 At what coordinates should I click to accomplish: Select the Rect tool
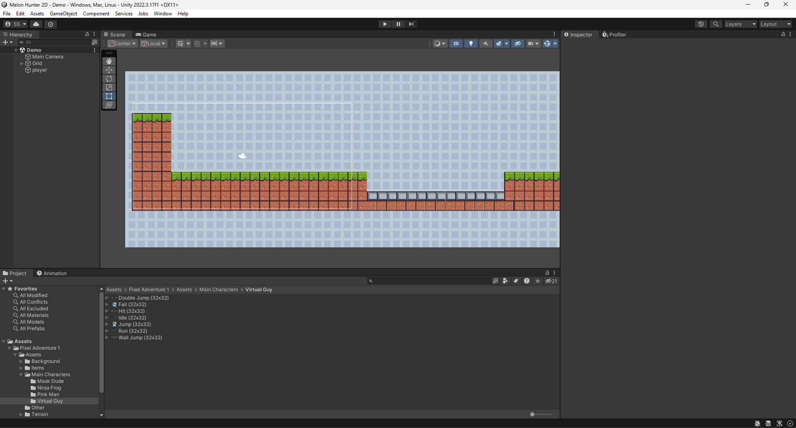tap(109, 96)
